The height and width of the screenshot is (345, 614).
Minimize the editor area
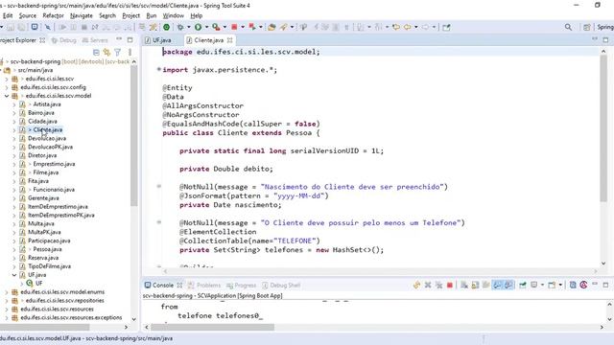[595, 39]
